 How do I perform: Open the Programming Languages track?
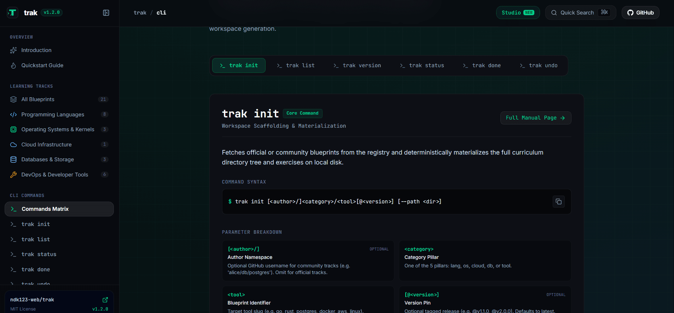point(59,115)
